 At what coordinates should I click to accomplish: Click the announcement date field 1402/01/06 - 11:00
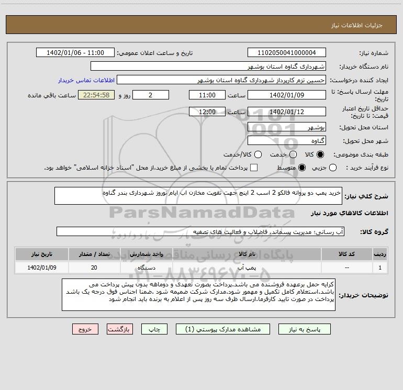75,52
